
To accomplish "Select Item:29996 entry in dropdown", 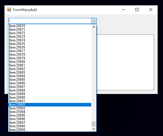I will pos(50,119).
